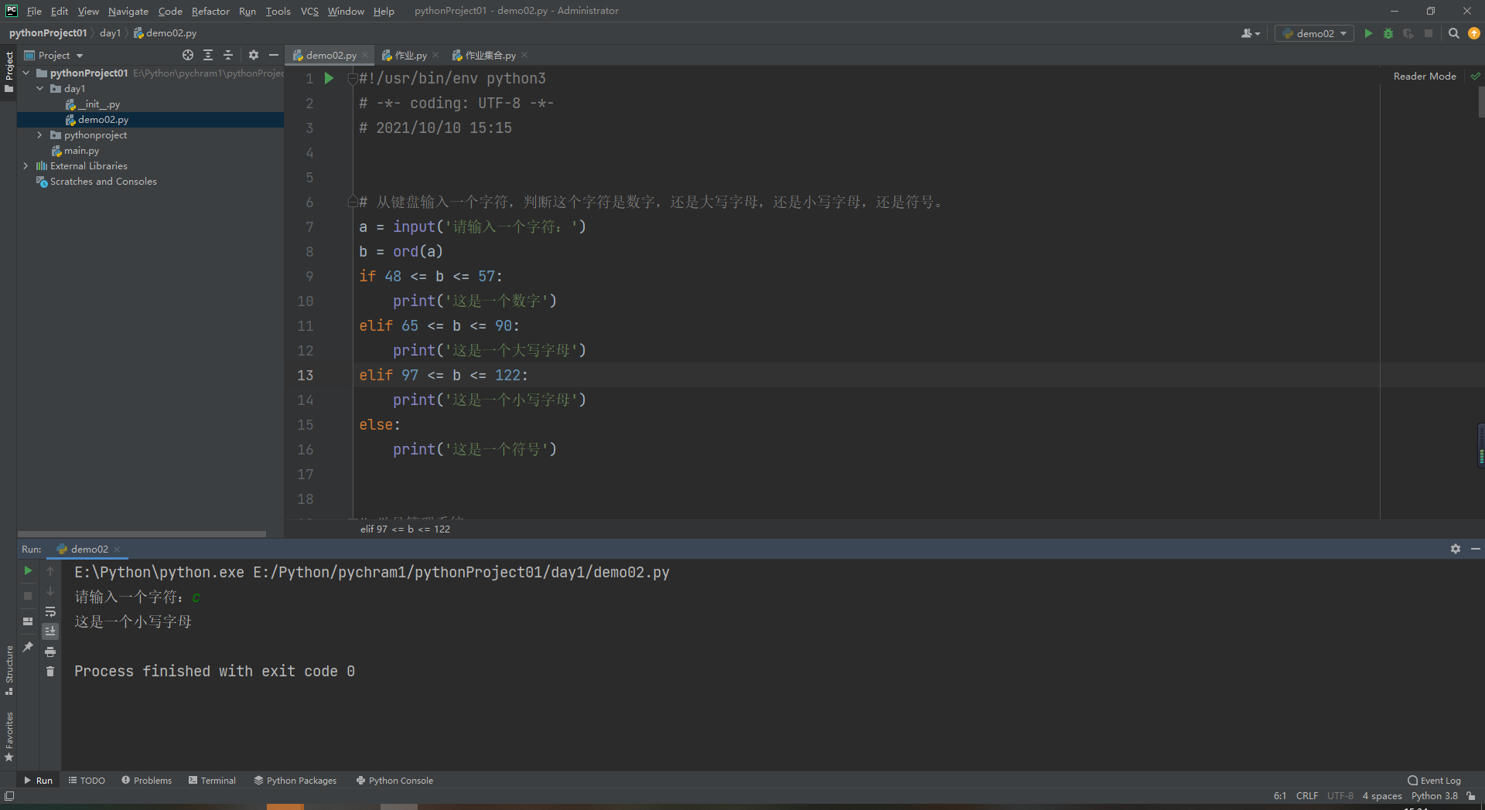Open the Event Log

(1434, 780)
